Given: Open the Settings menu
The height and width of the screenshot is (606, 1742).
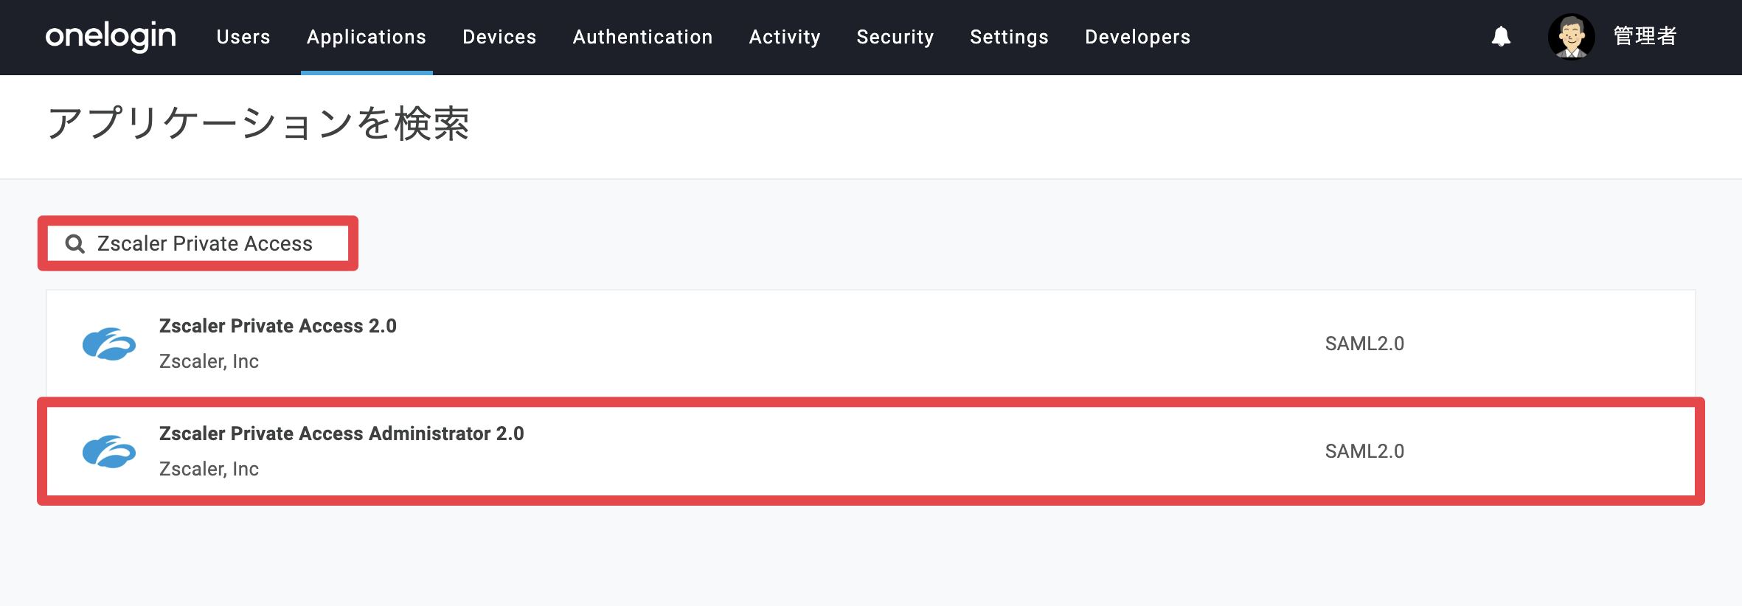Looking at the screenshot, I should [x=1009, y=37].
